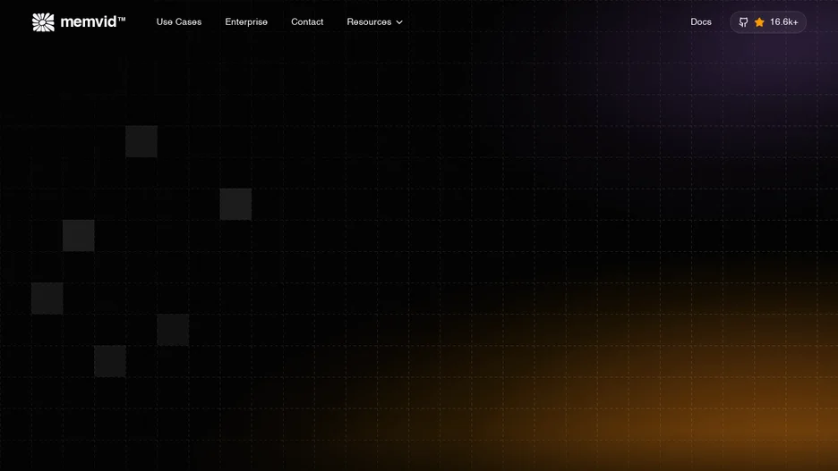Open the Use Cases page
Viewport: 838px width, 471px height.
click(x=179, y=21)
